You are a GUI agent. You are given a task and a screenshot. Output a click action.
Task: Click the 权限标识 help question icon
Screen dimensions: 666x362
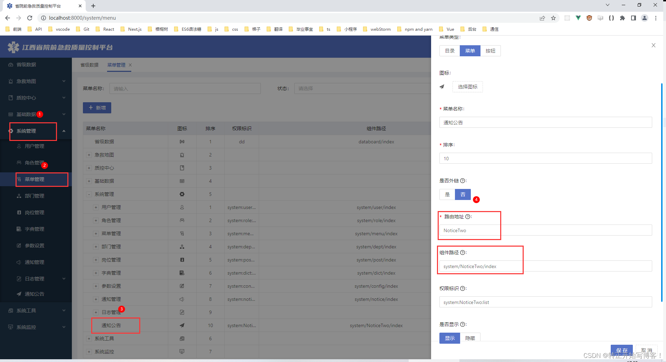(463, 288)
